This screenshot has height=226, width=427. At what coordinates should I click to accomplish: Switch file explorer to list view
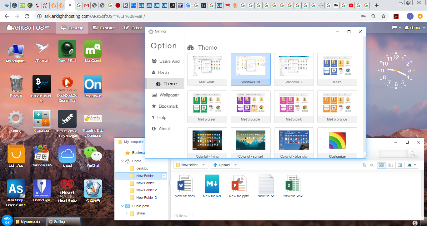(x=390, y=165)
